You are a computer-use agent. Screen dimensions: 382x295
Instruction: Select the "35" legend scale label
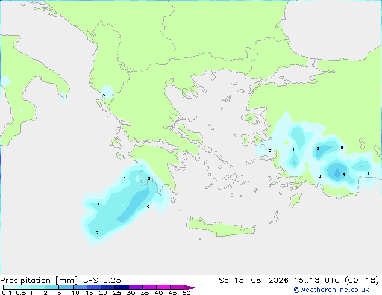145,293
